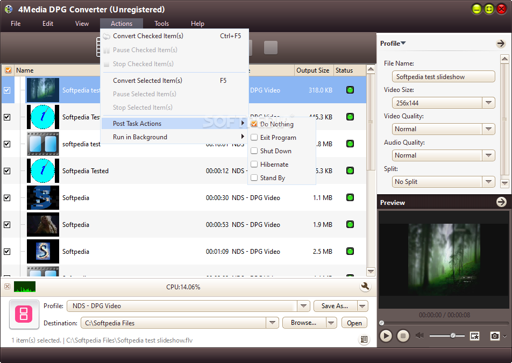Open the Video Size dropdown showing 256x144
This screenshot has width=512, height=363.
pos(488,103)
